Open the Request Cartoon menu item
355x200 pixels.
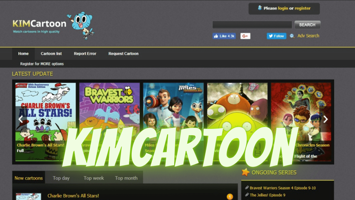point(123,54)
